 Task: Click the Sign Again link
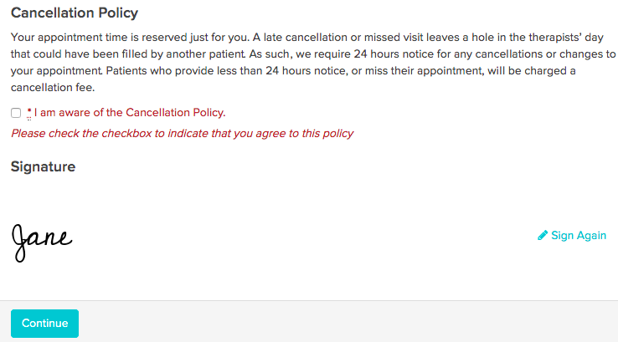pyautogui.click(x=578, y=235)
